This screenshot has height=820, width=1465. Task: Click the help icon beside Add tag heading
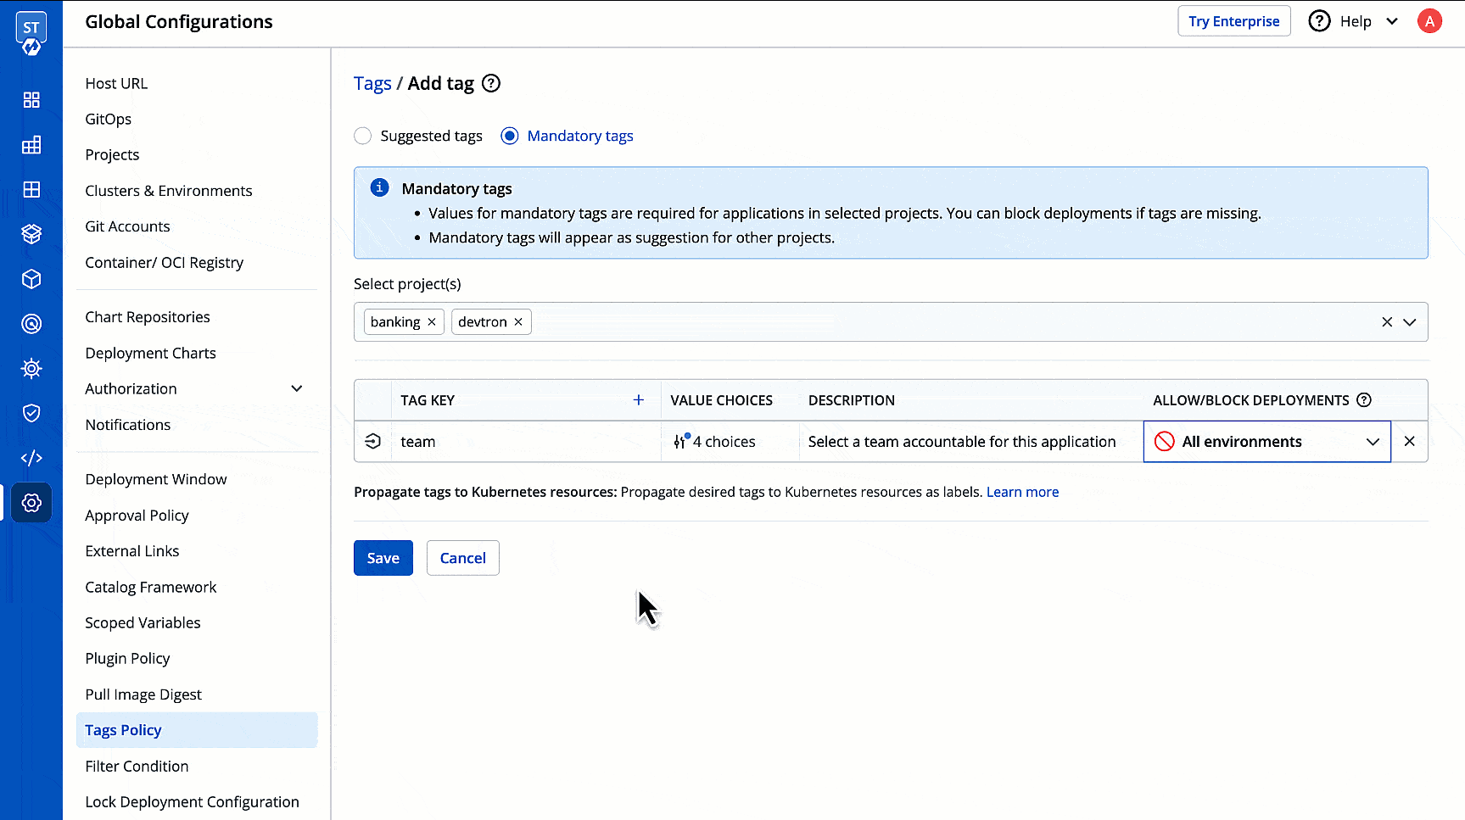coord(491,83)
